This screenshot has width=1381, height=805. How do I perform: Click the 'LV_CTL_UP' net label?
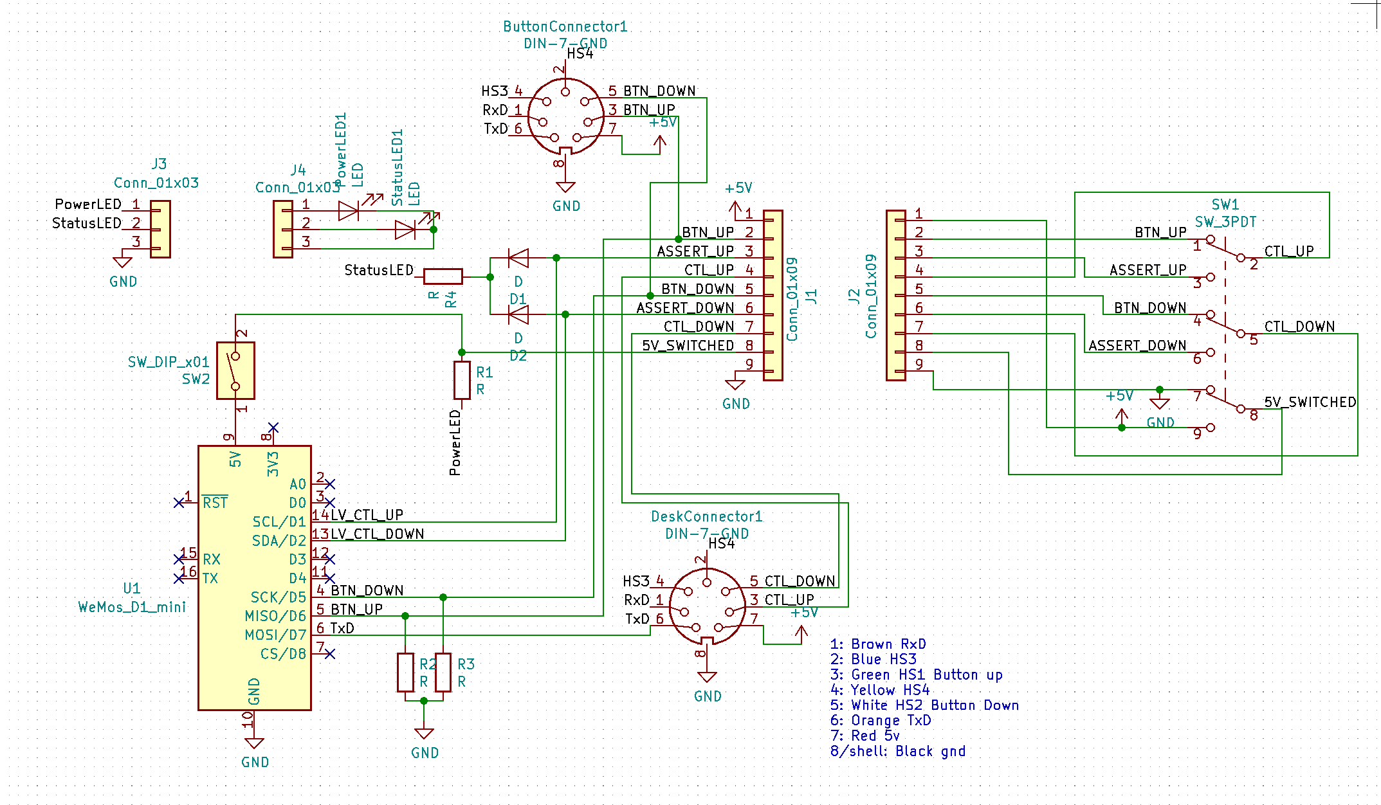click(x=367, y=515)
